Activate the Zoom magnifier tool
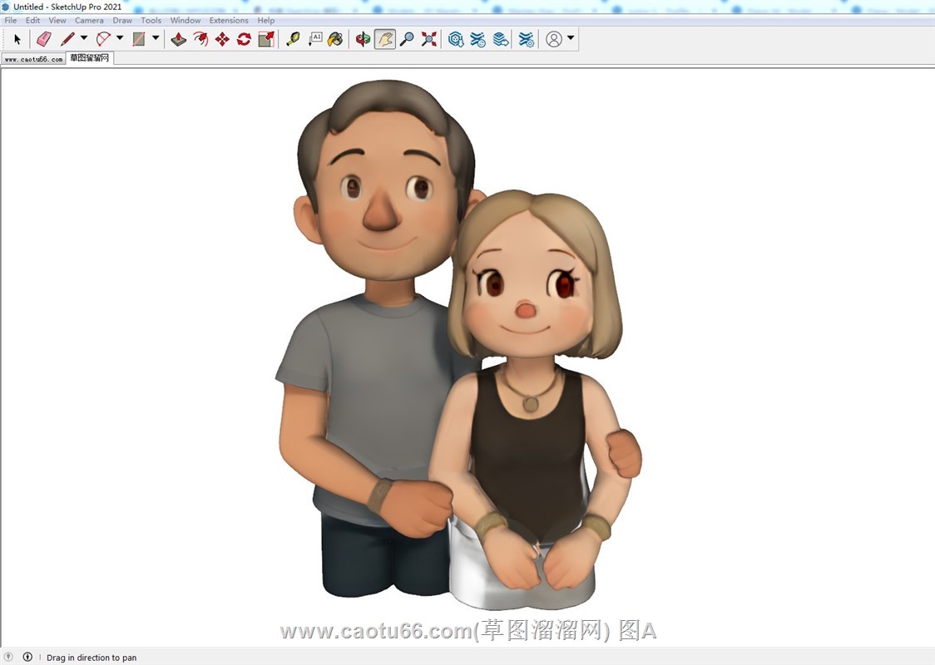This screenshot has width=935, height=665. (407, 39)
